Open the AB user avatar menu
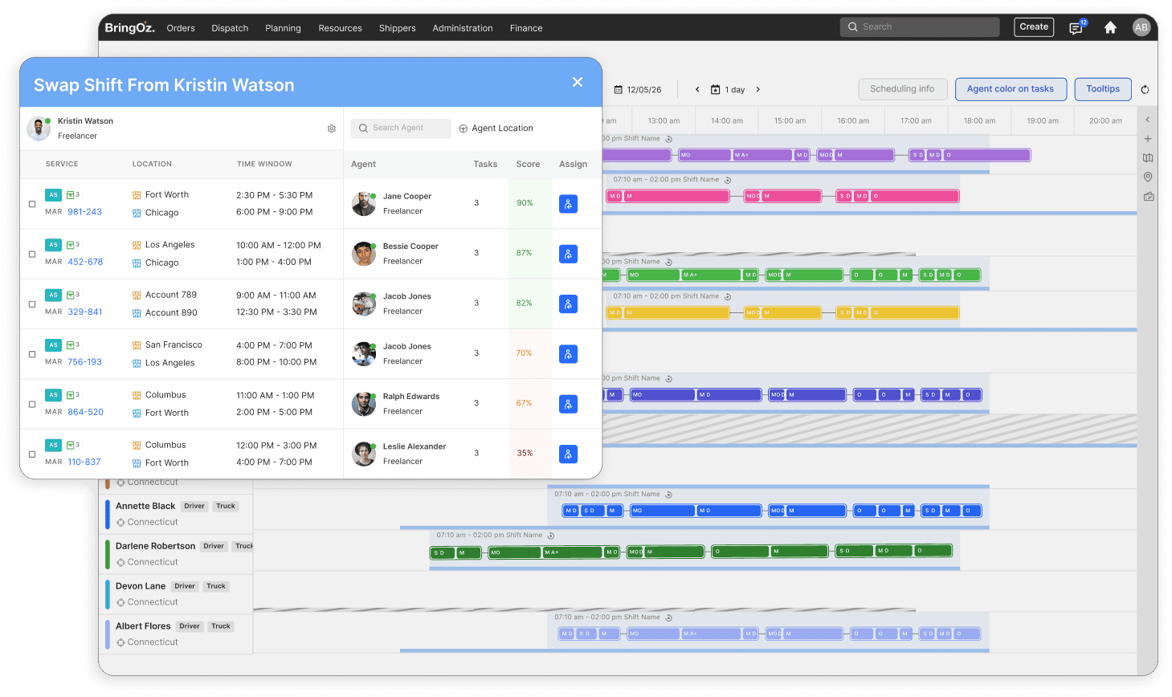Image resolution: width=1172 pixels, height=697 pixels. click(1141, 27)
